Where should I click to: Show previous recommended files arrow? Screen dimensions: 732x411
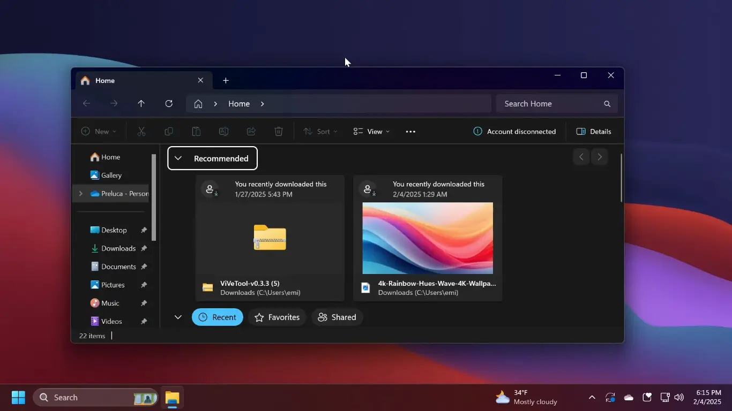pos(581,157)
